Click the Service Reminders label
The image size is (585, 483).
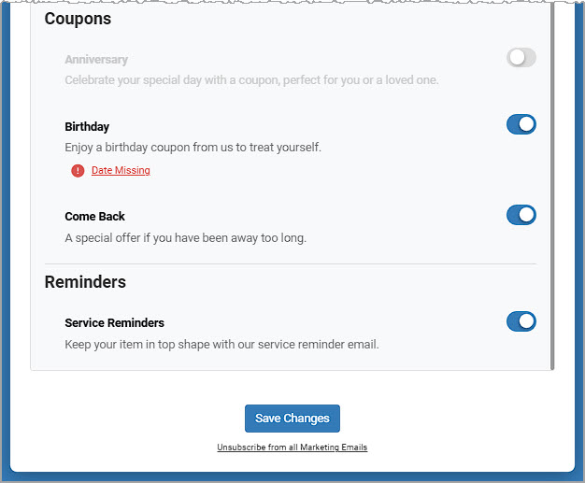pos(114,323)
